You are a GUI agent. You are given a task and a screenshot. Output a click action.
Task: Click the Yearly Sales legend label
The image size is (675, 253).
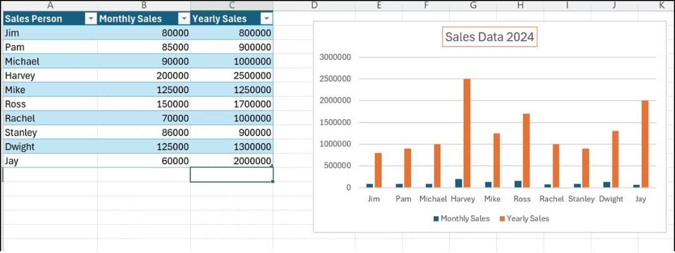527,219
